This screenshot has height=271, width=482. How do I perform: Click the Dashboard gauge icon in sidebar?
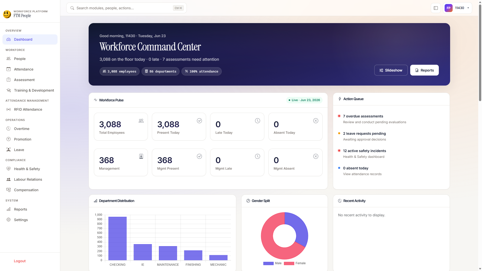point(9,39)
